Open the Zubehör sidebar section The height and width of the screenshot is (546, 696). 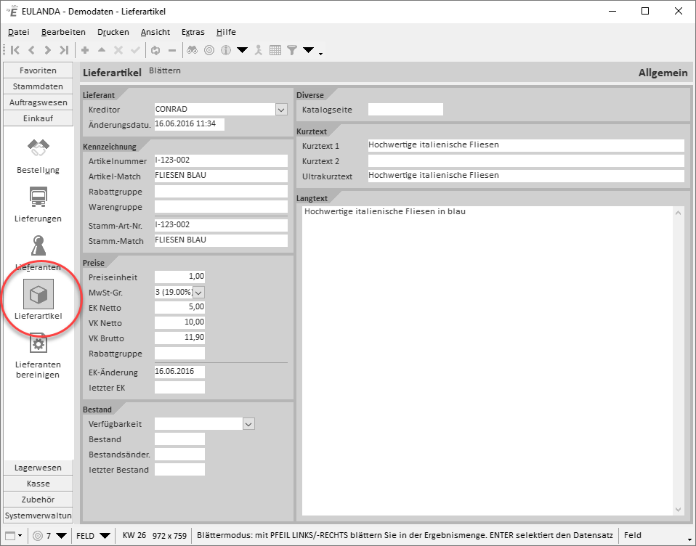point(39,500)
